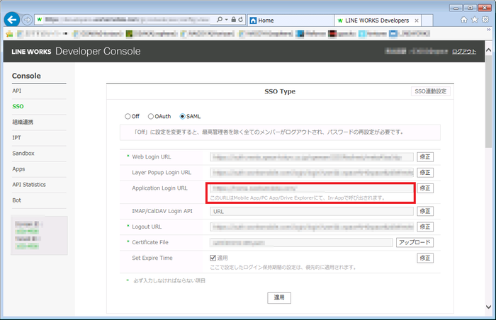
Task: Click 修正 for Layer Popup Login URL
Action: [425, 173]
